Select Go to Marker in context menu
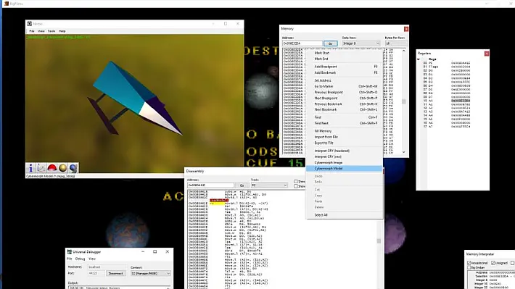515x289 pixels. click(x=344, y=86)
